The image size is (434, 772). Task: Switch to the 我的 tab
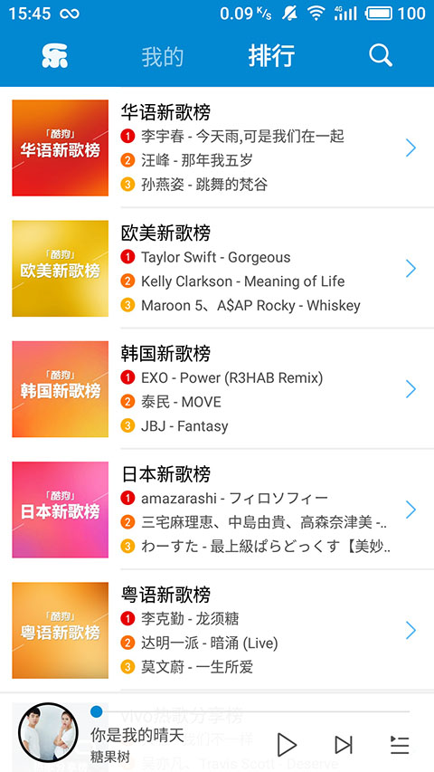pyautogui.click(x=163, y=56)
